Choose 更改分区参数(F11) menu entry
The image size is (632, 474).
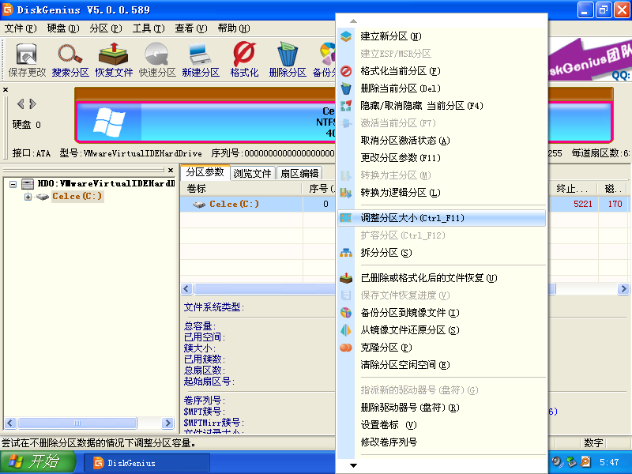[442, 158]
